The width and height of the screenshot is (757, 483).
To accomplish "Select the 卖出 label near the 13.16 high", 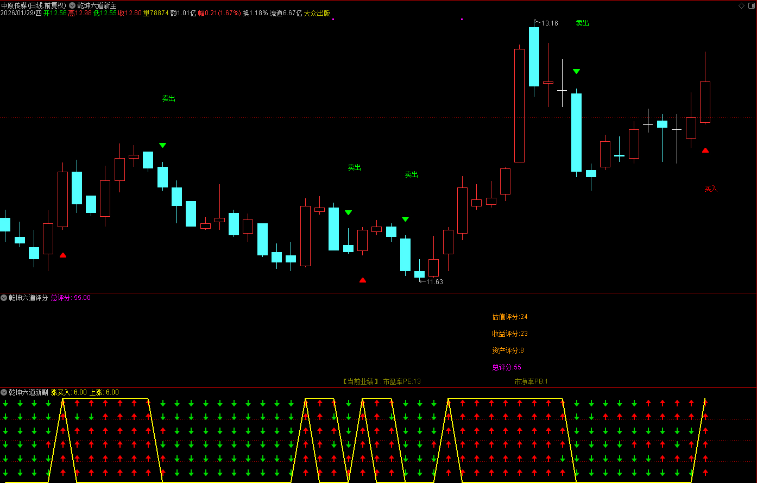I will pyautogui.click(x=582, y=23).
